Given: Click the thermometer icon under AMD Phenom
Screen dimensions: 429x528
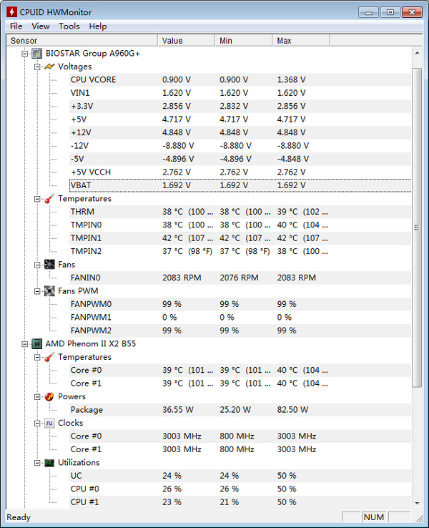Looking at the screenshot, I should (x=49, y=357).
